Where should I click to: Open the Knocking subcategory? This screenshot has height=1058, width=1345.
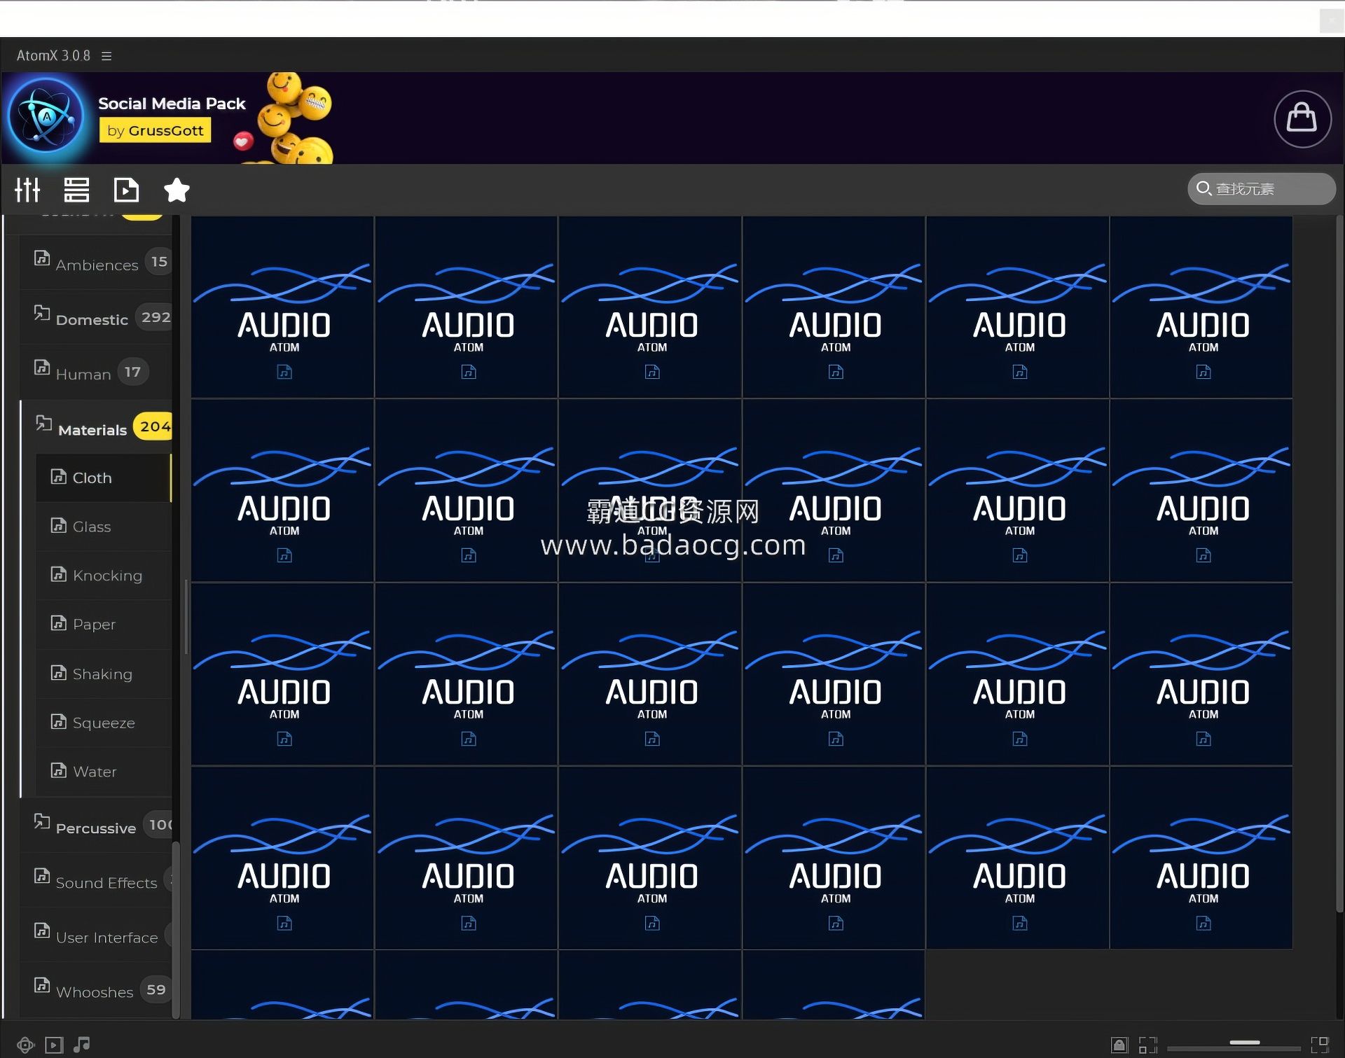click(104, 576)
